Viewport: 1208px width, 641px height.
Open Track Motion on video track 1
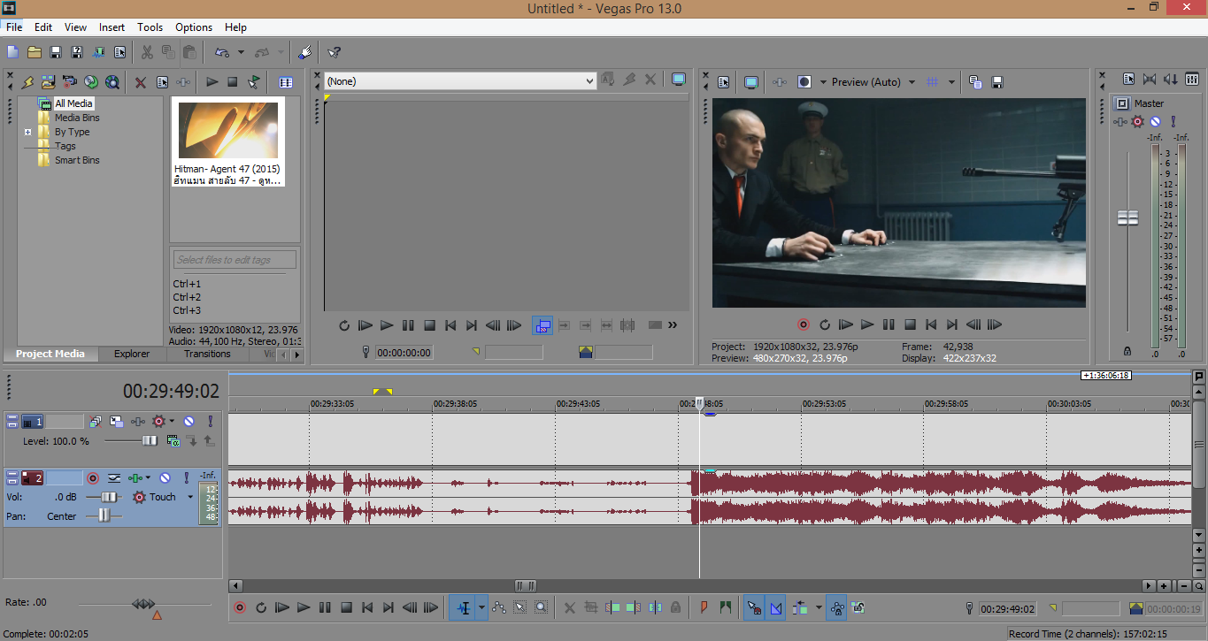point(116,422)
